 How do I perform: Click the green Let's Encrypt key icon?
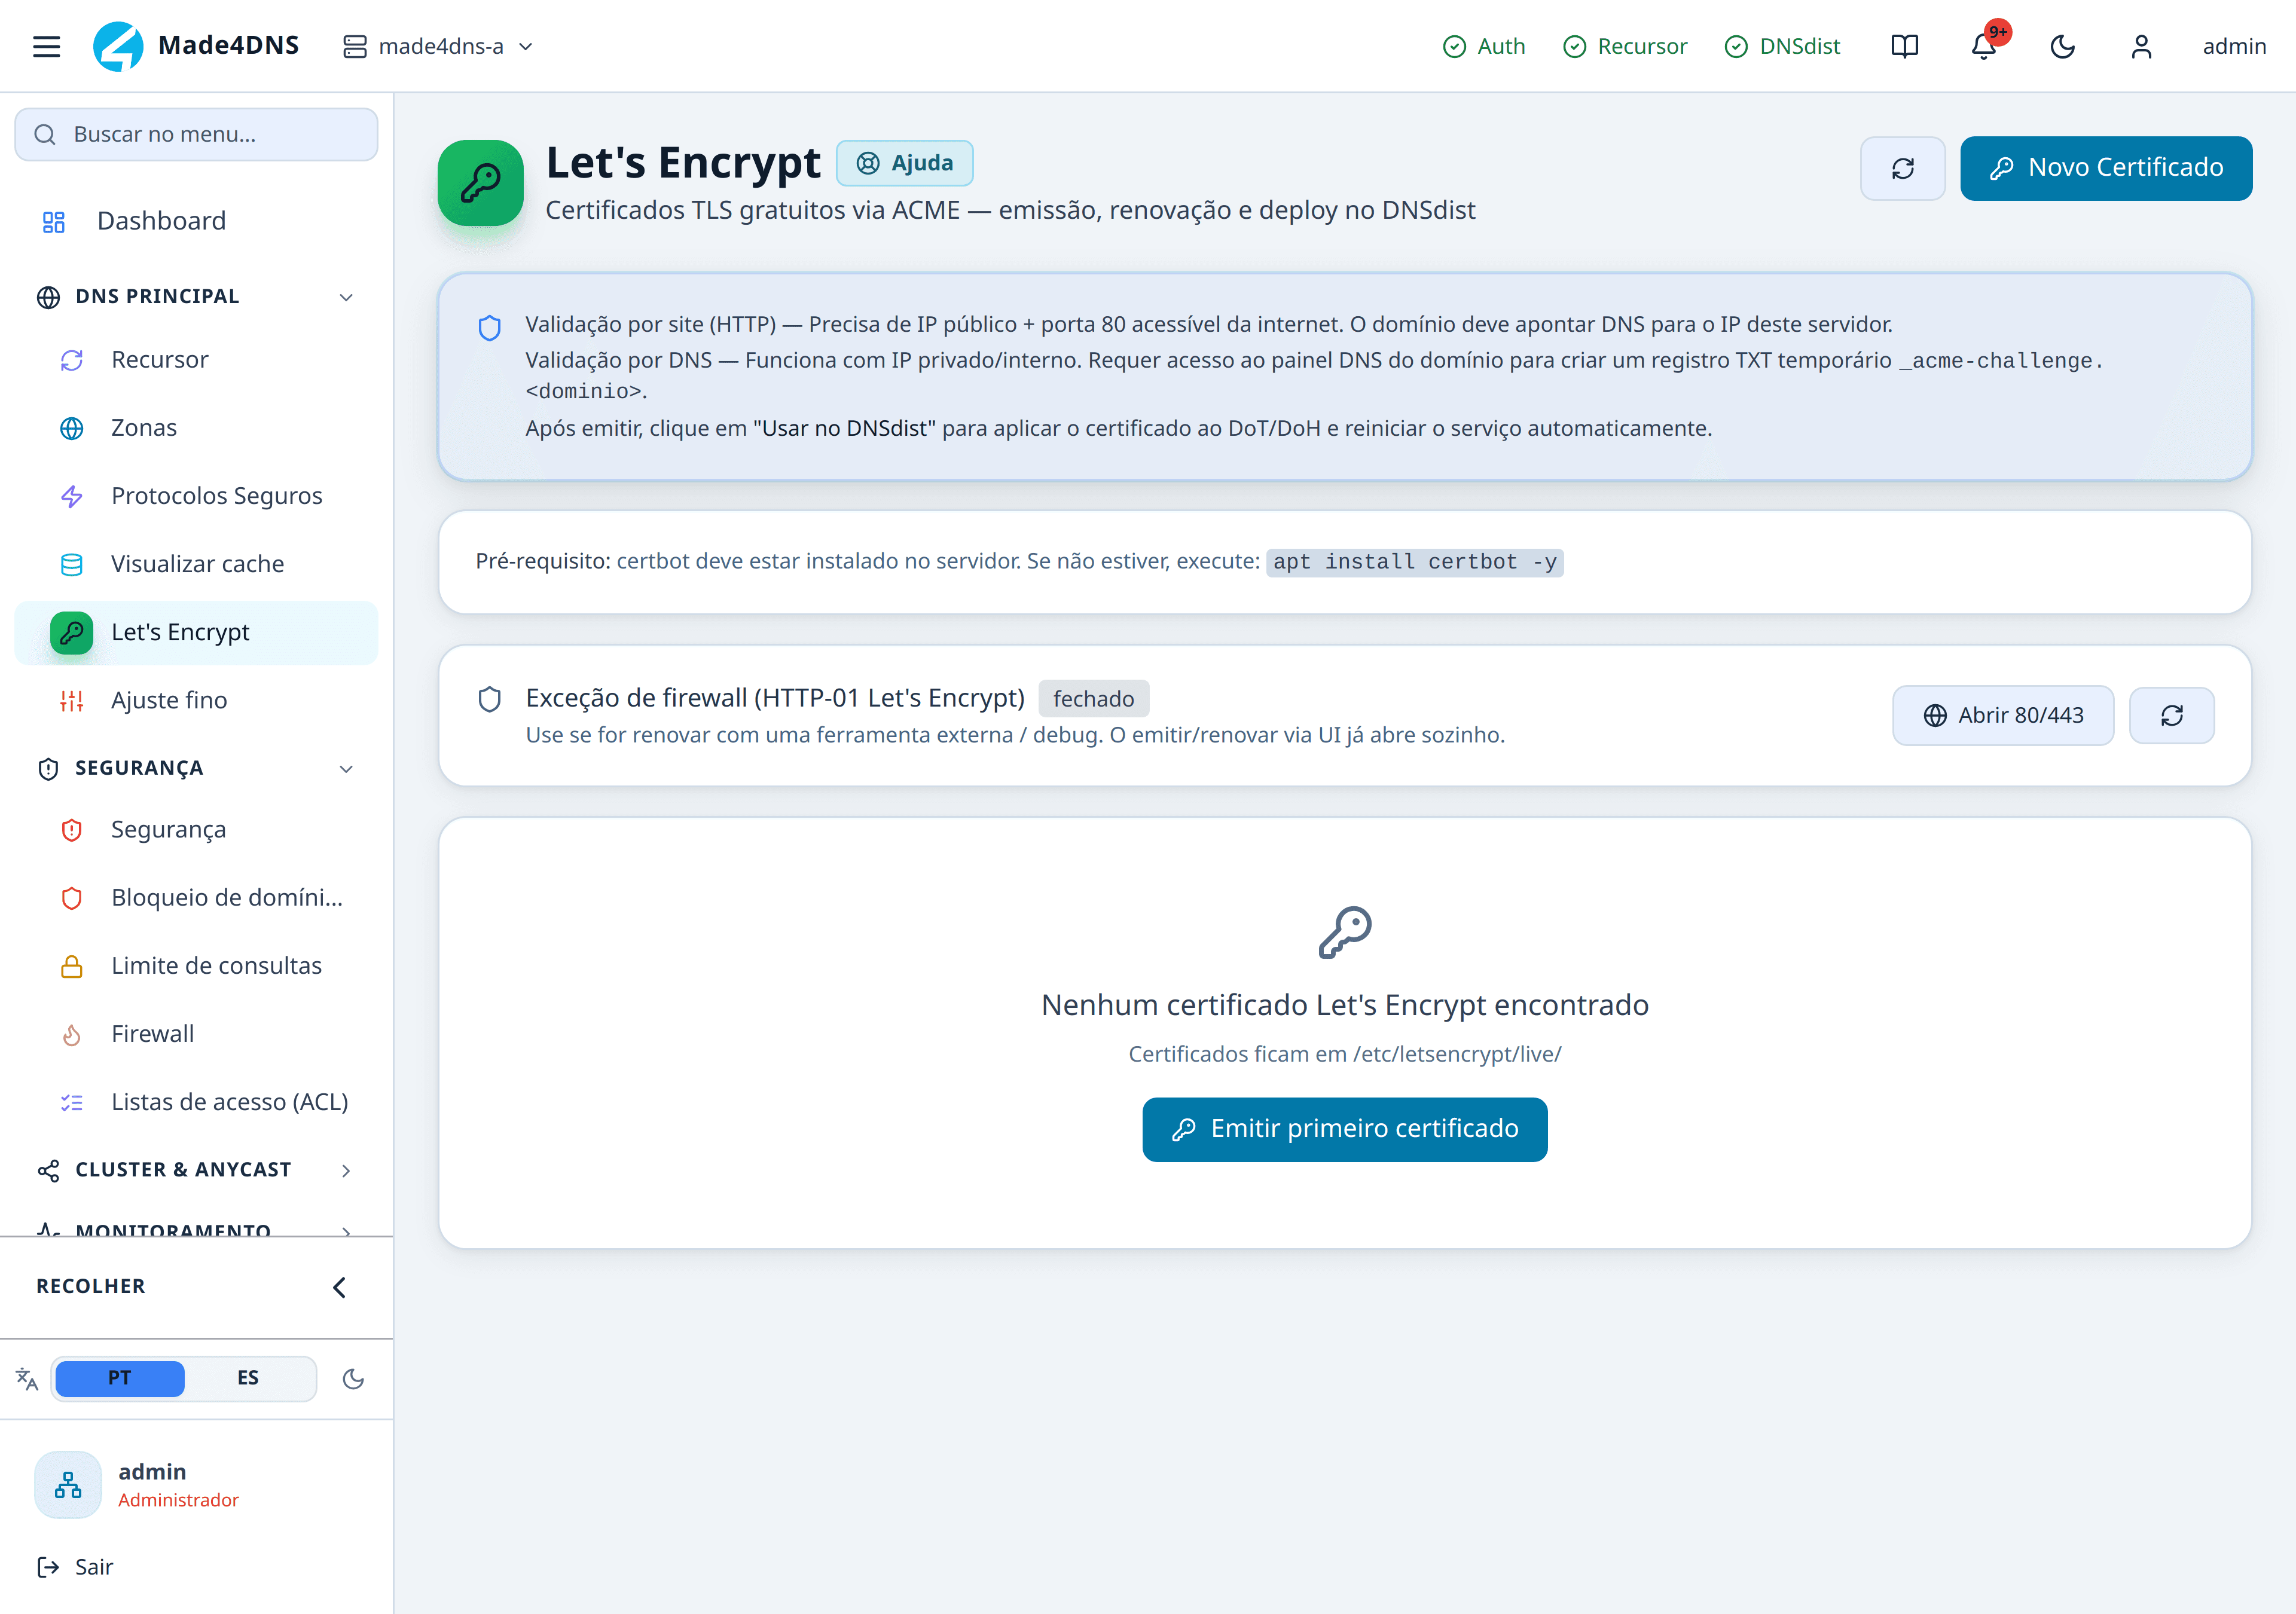(481, 183)
